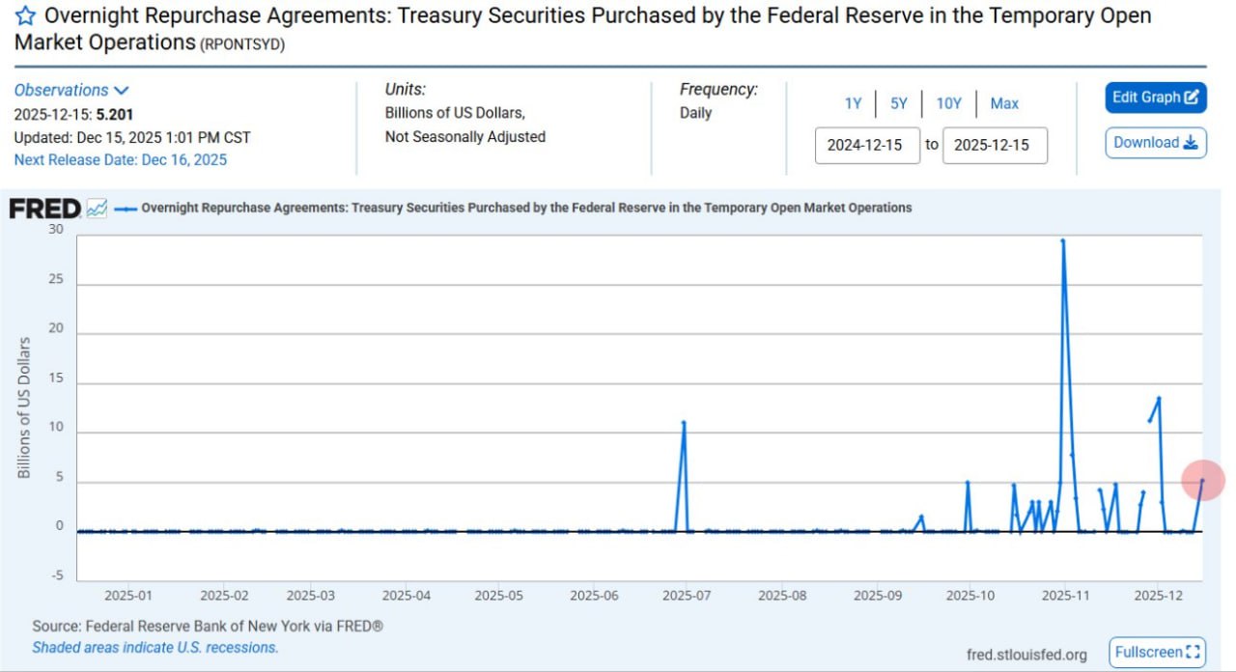The image size is (1236, 672).
Task: Click the Fullscreen button label
Action: [x=1148, y=653]
